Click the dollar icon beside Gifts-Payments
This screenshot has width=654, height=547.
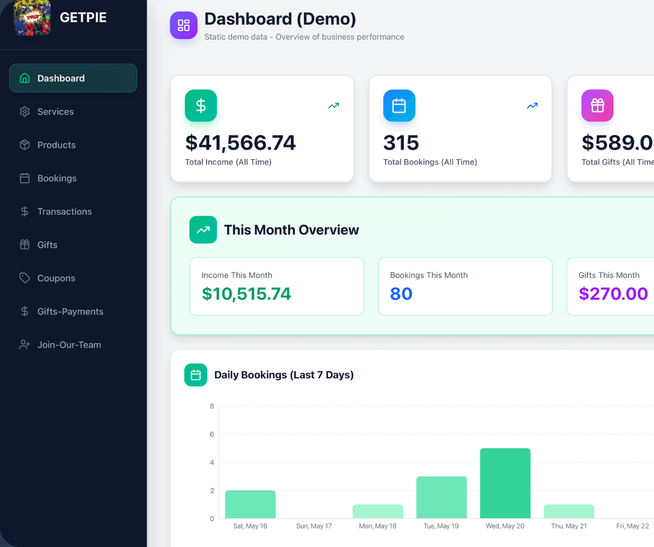[24, 311]
